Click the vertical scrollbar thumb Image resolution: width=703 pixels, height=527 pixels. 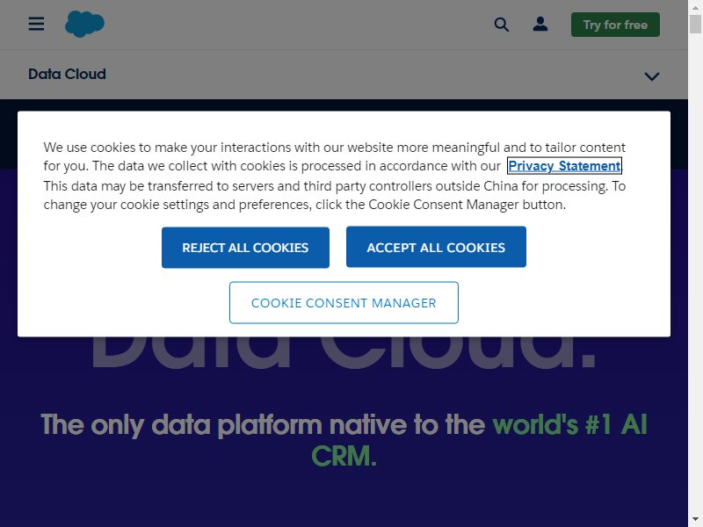point(695,24)
